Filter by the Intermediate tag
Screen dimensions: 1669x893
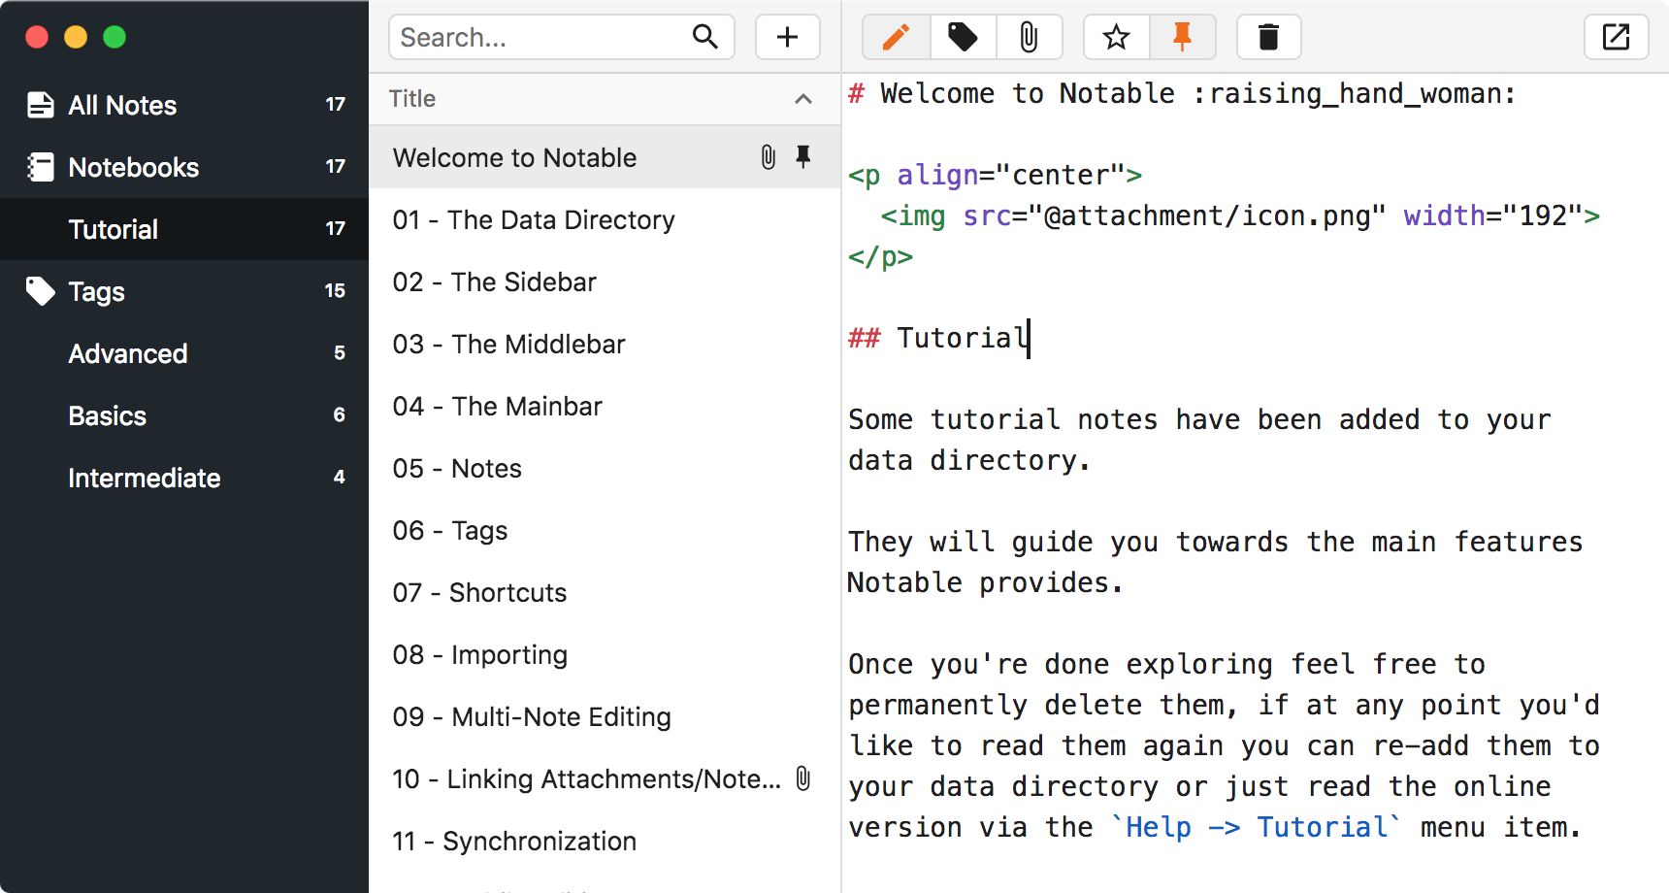click(x=184, y=478)
